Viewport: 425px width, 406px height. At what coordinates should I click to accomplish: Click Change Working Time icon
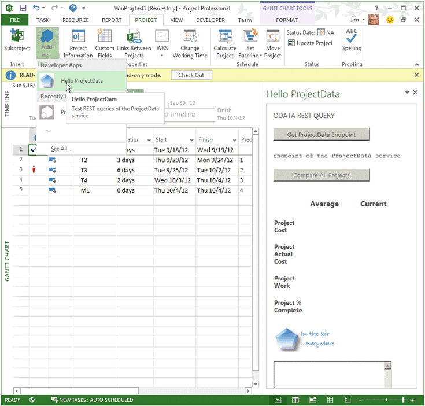tap(190, 37)
